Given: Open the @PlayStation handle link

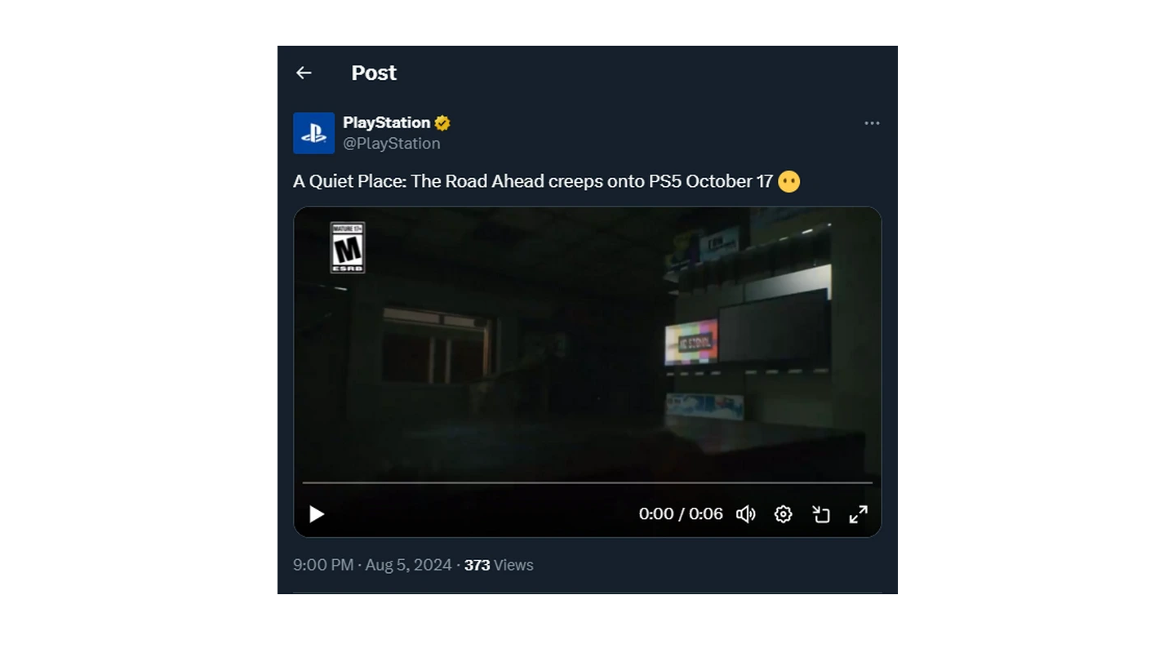Looking at the screenshot, I should (x=391, y=144).
